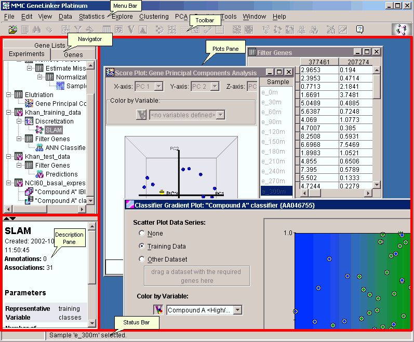
Task: Click the up arrow on the pane divider
Action: (x=6, y=218)
